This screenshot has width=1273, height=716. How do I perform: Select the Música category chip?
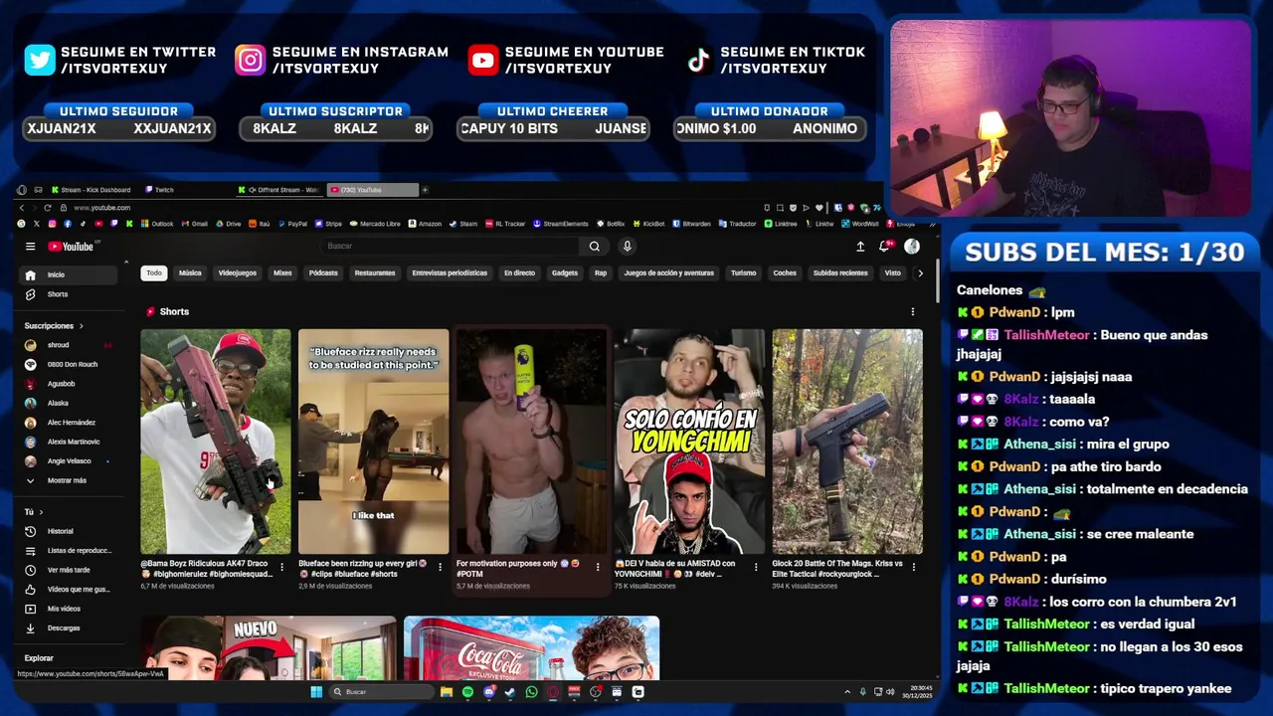(x=190, y=273)
